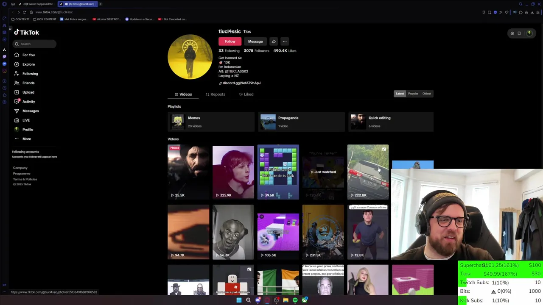Open the CONTENT? bookmarks folder
The width and height of the screenshot is (543, 305).
20,19
